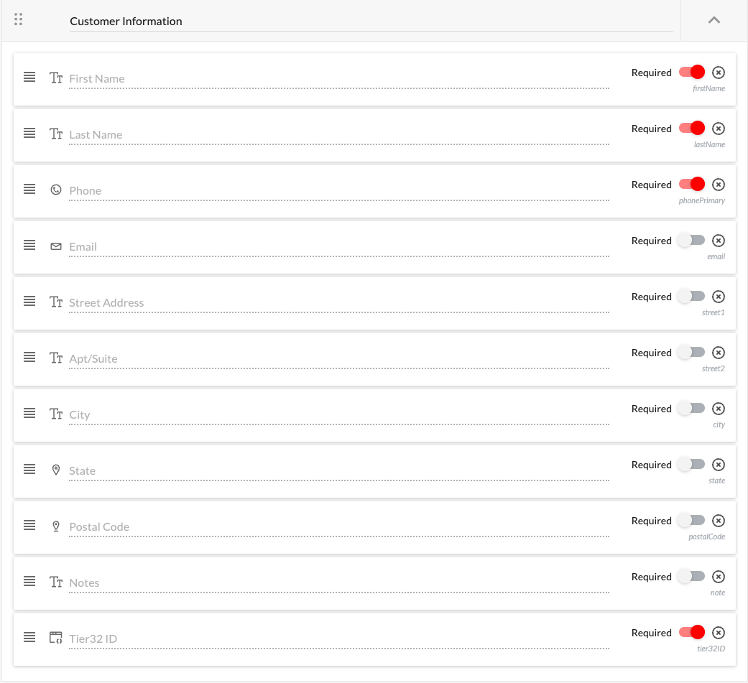The image size is (748, 683).
Task: Enable Required for Apt/Suite
Action: pos(692,353)
